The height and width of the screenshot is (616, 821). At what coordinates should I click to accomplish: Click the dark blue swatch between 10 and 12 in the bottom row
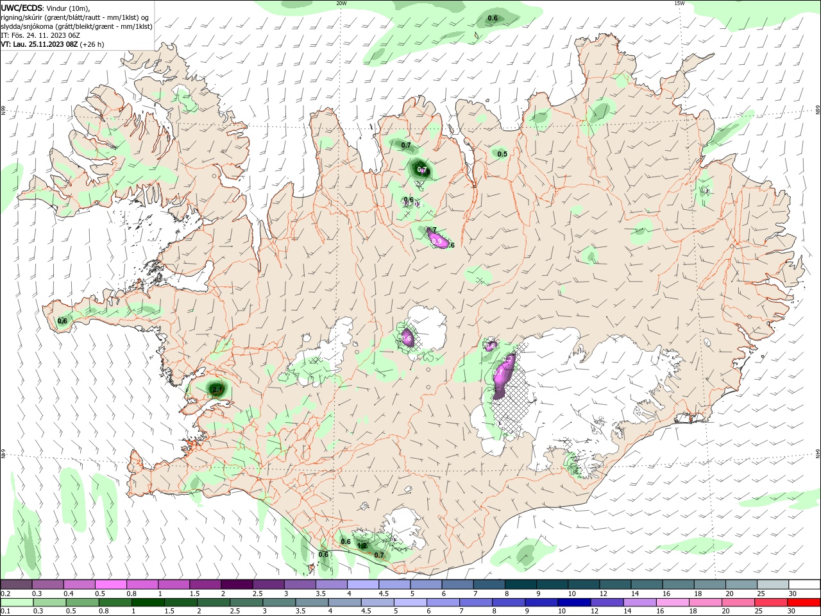(x=573, y=603)
